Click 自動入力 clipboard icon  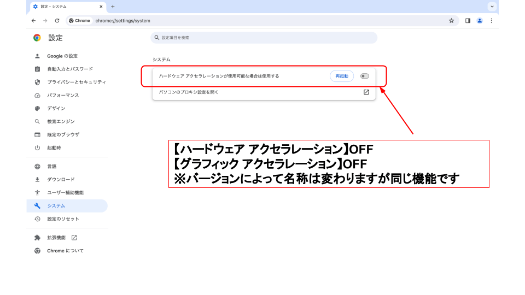pos(38,69)
